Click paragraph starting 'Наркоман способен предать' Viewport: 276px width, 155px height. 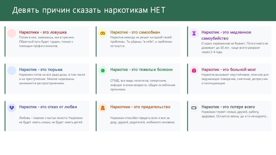coord(143,120)
